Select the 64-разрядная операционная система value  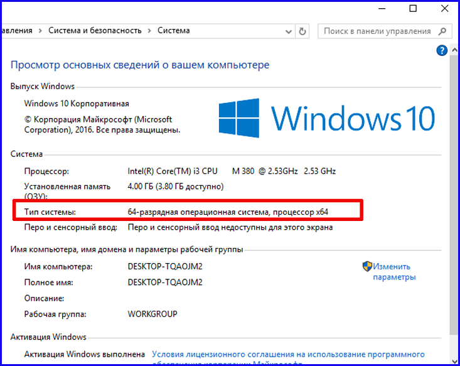click(x=228, y=212)
